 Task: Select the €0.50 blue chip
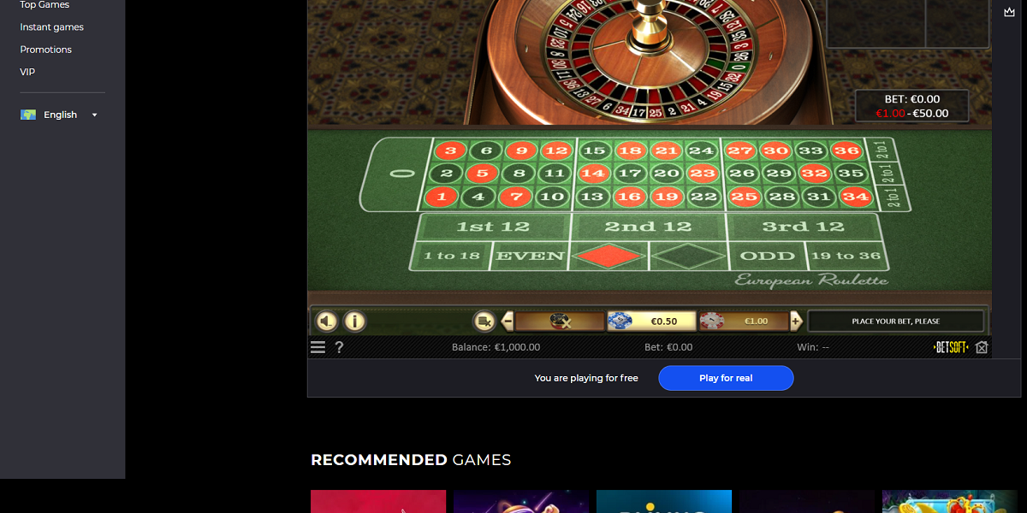652,321
